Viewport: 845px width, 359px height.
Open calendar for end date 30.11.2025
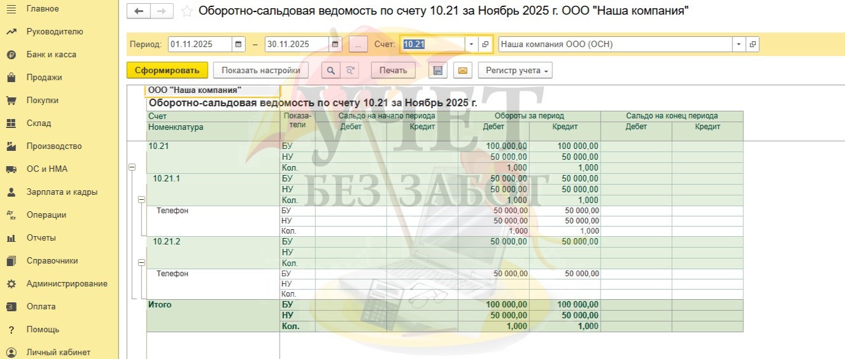click(x=336, y=45)
